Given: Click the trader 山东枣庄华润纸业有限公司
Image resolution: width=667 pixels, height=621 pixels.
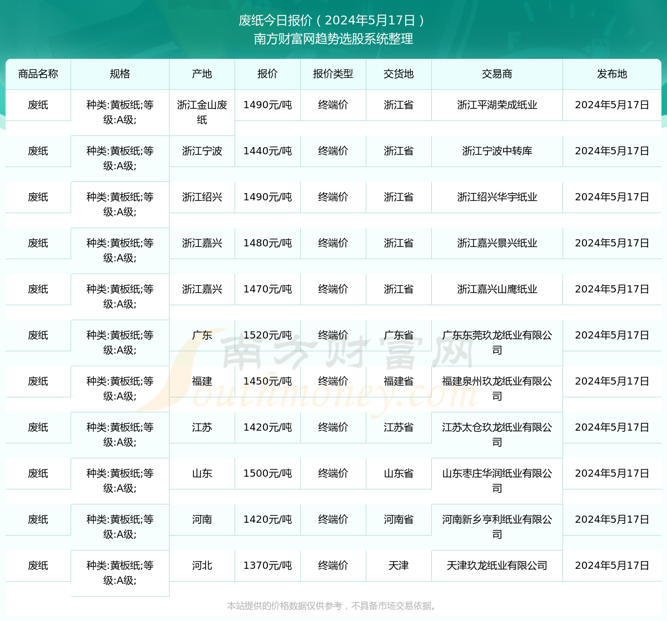Looking at the screenshot, I should tap(497, 481).
